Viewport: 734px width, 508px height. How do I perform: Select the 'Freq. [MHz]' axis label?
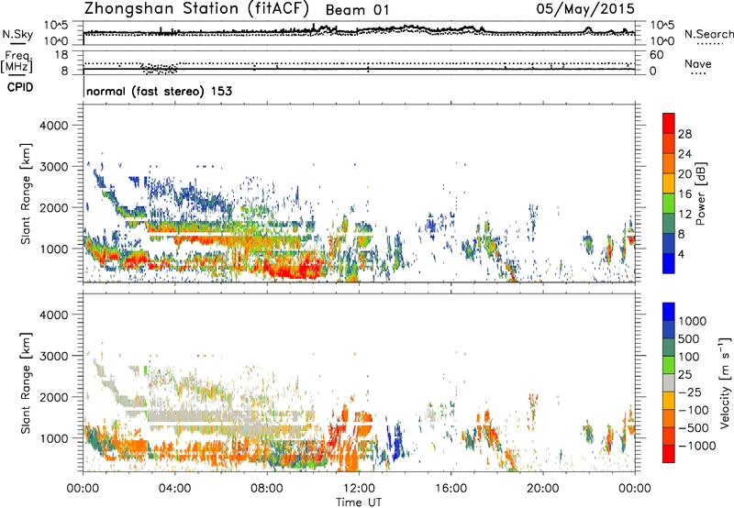(17, 62)
